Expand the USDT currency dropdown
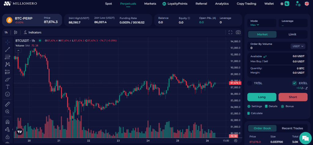 [298, 46]
